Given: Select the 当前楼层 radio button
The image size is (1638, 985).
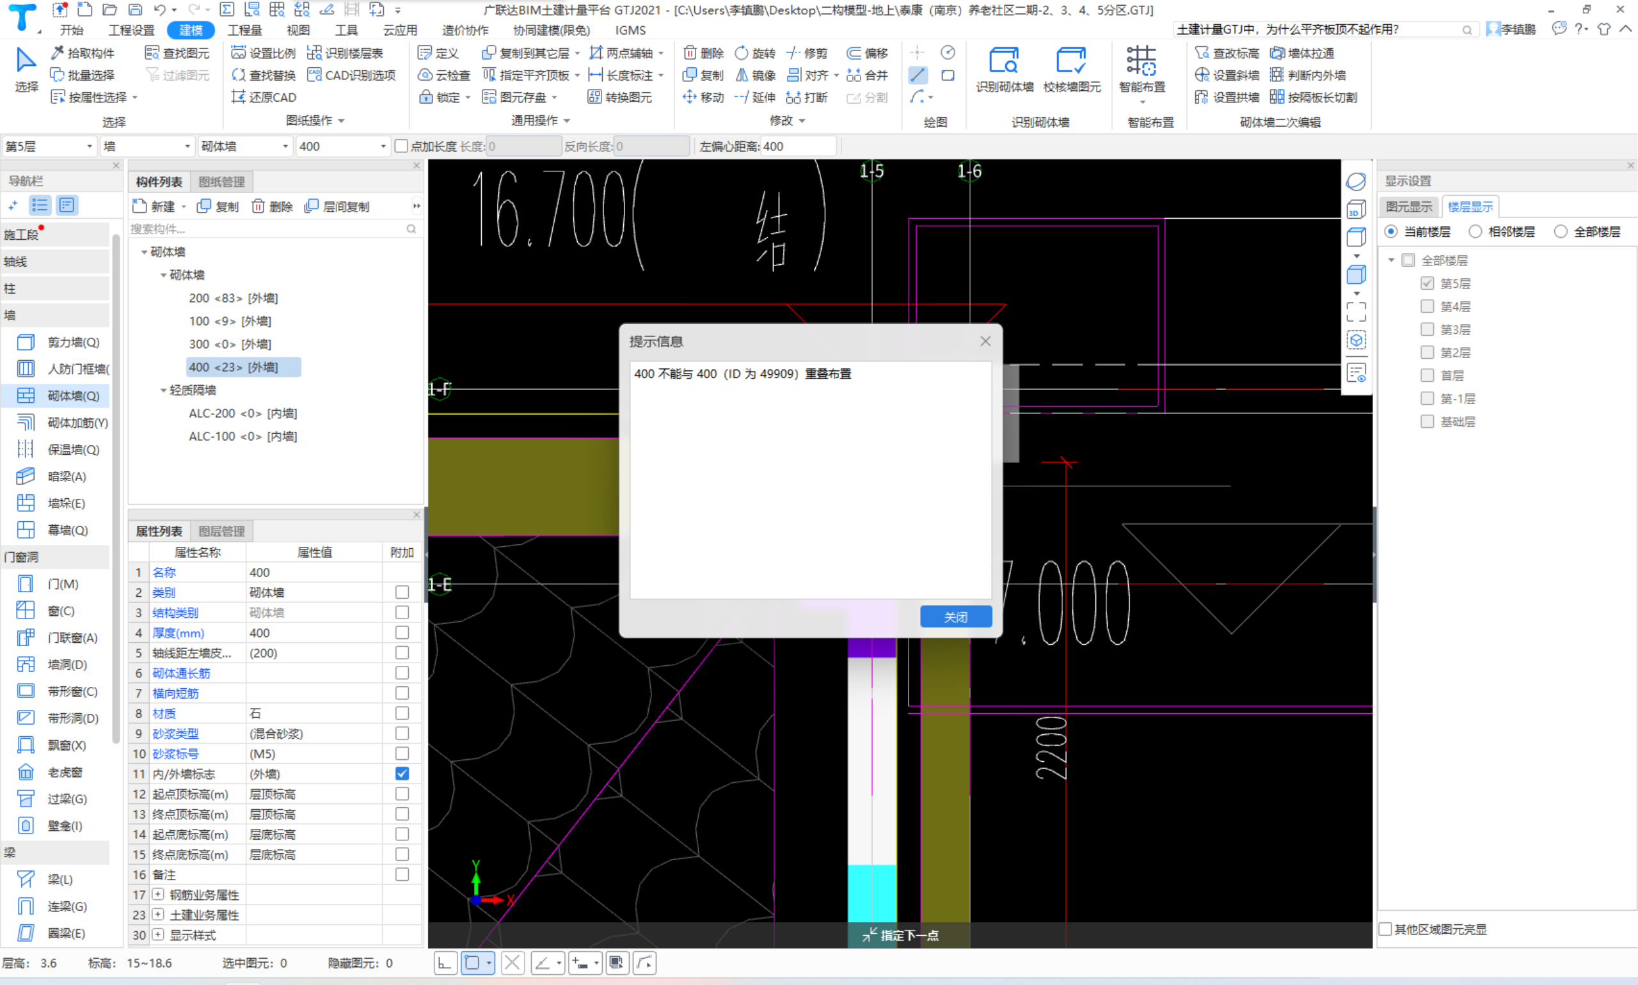Looking at the screenshot, I should pos(1390,232).
